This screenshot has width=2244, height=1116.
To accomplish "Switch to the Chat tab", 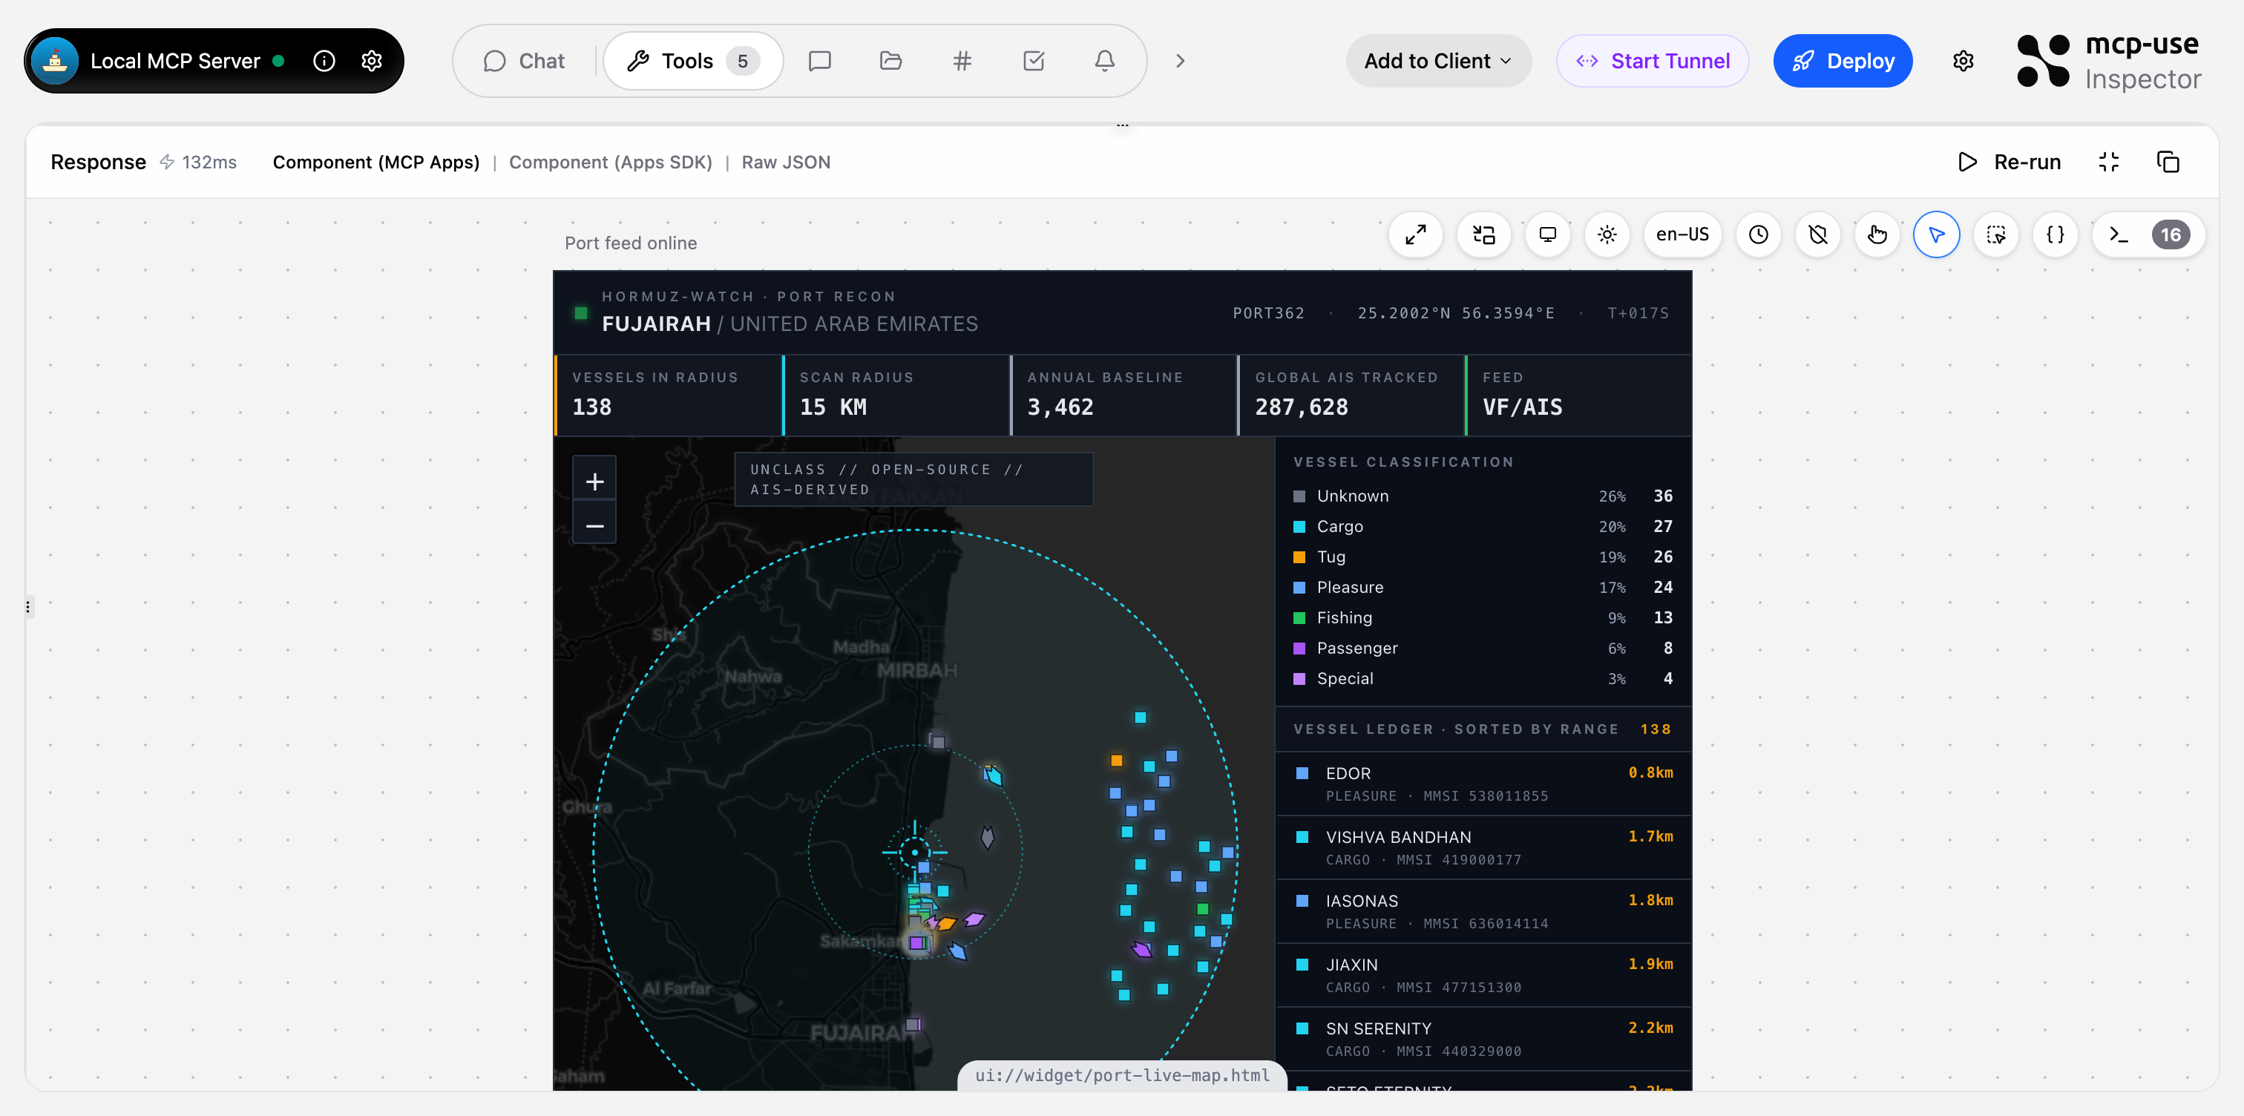I will point(525,61).
